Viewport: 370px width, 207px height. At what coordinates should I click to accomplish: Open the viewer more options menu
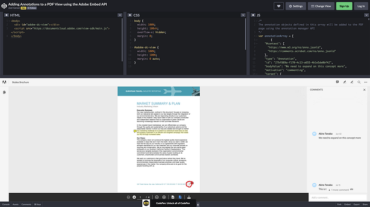(x=366, y=82)
